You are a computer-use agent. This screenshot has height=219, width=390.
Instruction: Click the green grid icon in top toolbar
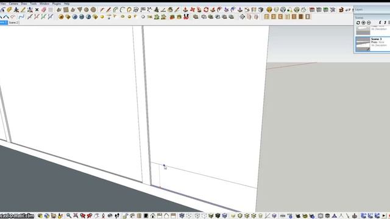coord(325,10)
